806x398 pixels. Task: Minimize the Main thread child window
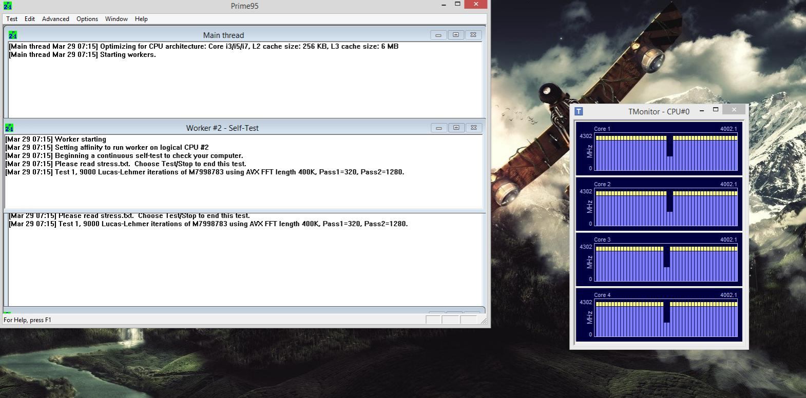pos(438,35)
